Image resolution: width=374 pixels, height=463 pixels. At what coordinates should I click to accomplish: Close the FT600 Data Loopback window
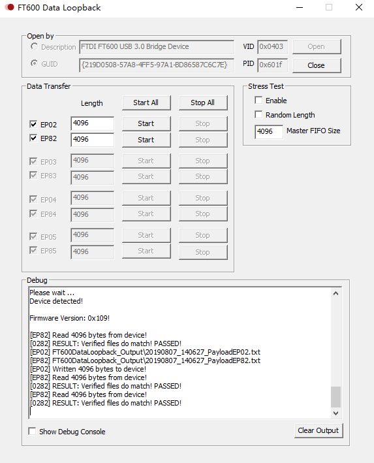tap(359, 7)
